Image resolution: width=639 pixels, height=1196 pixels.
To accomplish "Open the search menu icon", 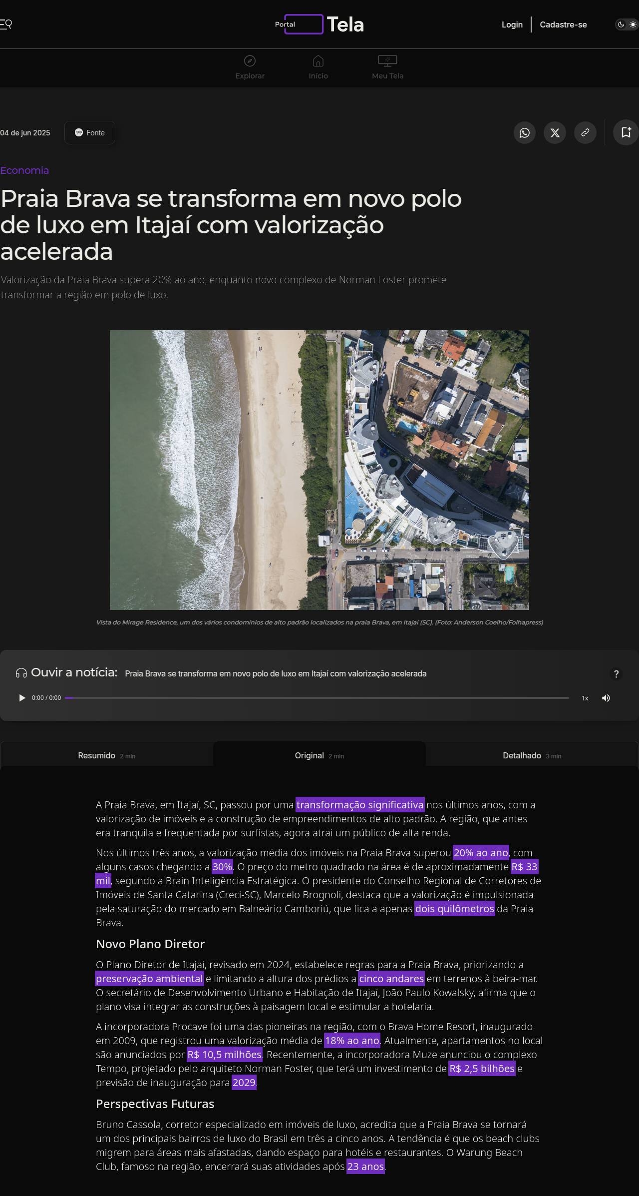I will [x=6, y=24].
